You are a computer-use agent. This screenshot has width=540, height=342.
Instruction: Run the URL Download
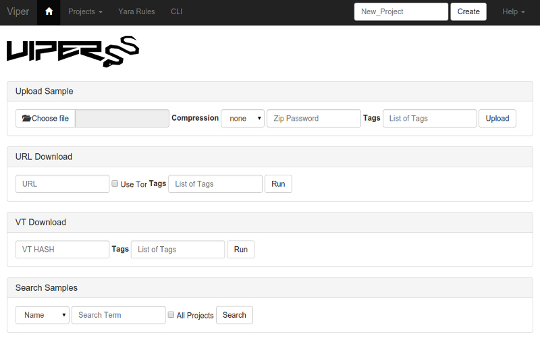click(278, 183)
